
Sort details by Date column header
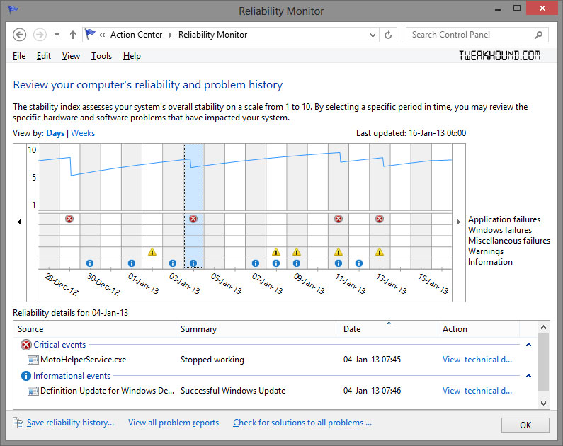tap(388, 329)
